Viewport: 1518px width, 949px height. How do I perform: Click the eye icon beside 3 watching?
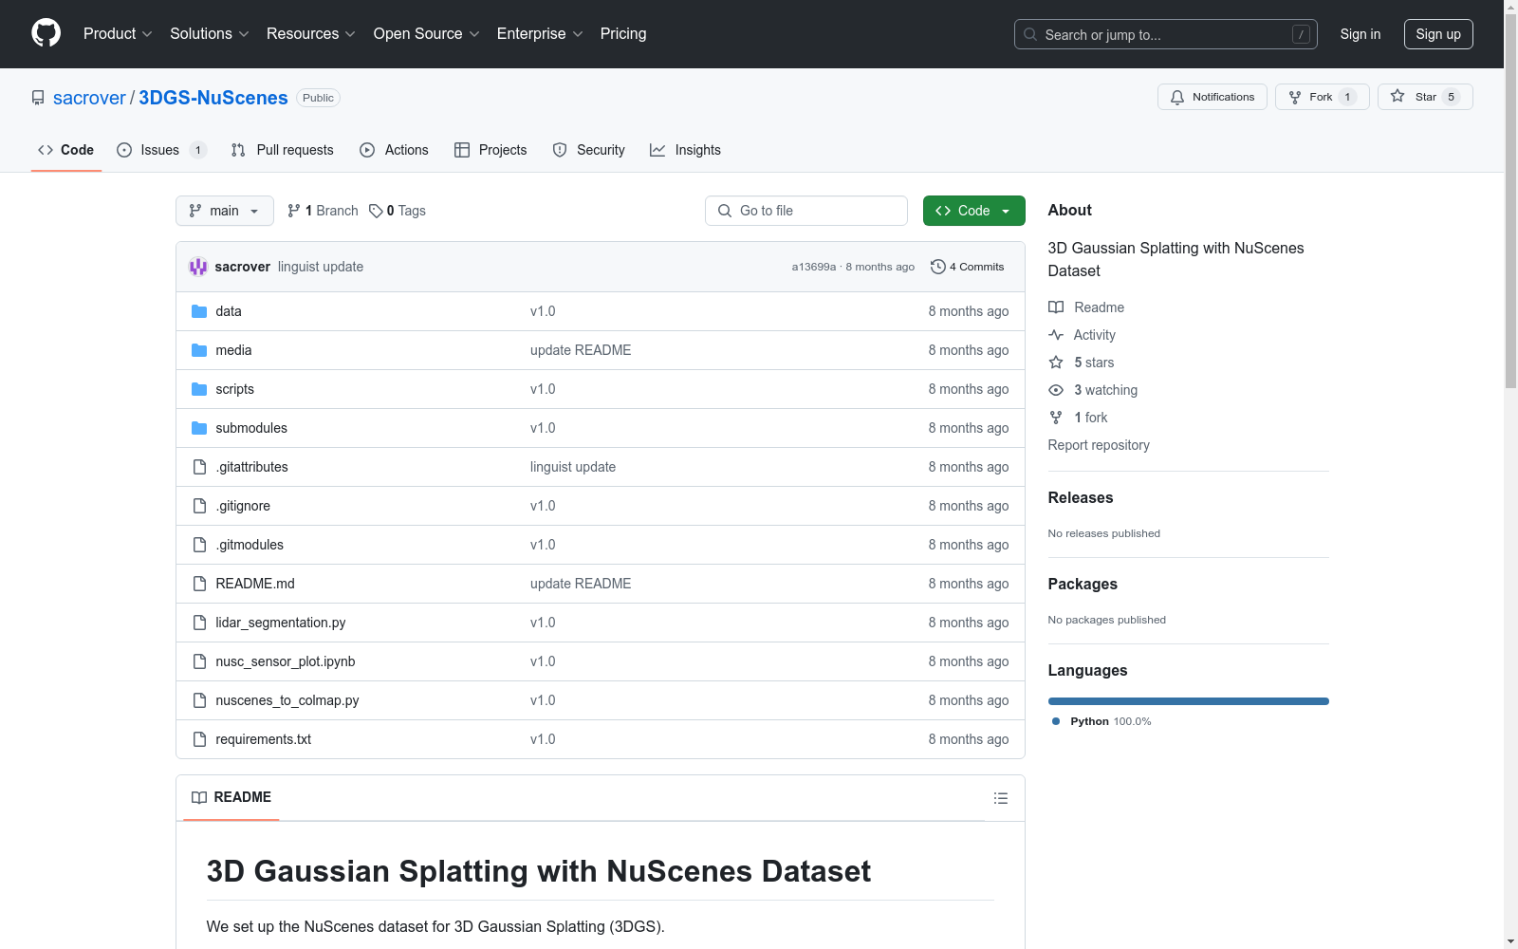[1056, 390]
